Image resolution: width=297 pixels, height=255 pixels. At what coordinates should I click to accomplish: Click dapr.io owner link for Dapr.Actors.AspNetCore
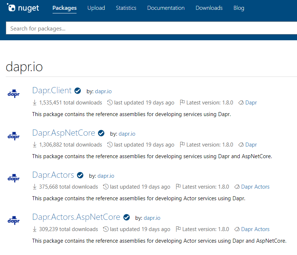click(x=152, y=218)
